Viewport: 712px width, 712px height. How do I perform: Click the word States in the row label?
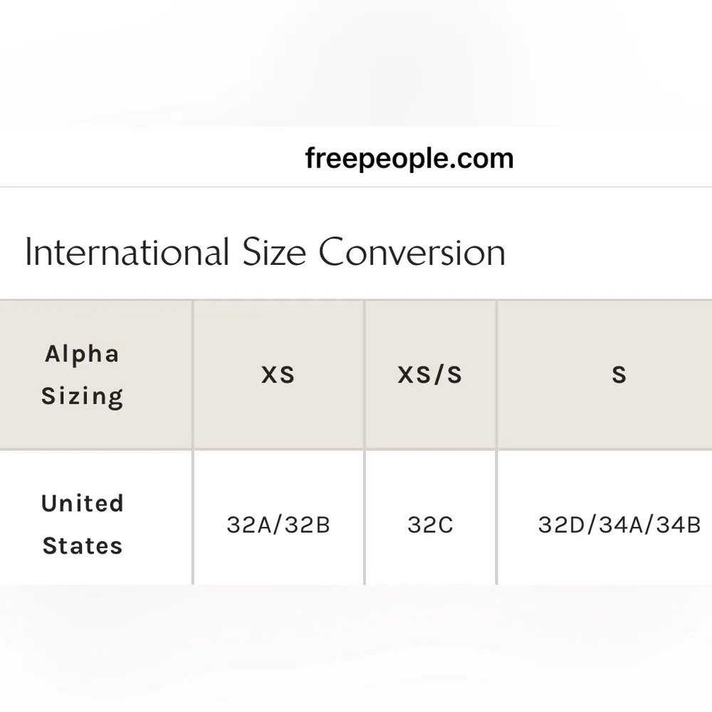(x=82, y=546)
